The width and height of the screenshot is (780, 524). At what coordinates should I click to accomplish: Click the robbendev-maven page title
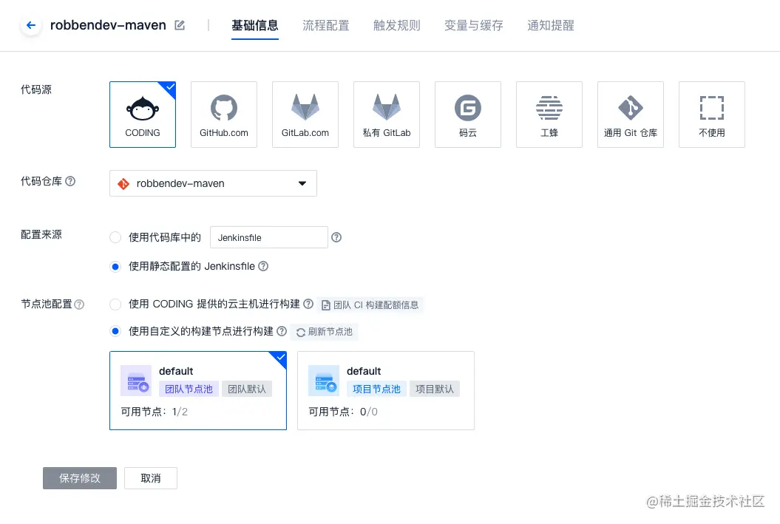(x=108, y=25)
